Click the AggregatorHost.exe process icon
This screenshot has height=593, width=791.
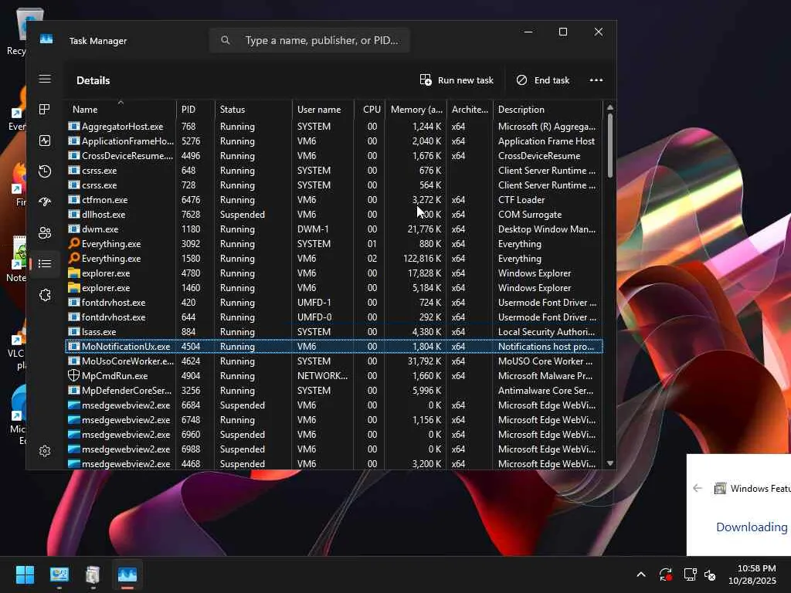tap(74, 126)
